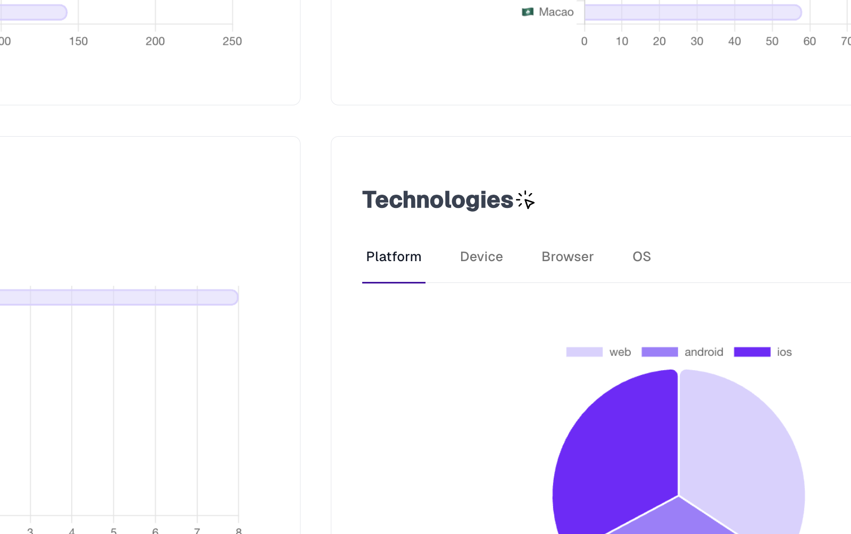The height and width of the screenshot is (534, 851).
Task: Toggle the ios legend swatch
Action: tap(752, 352)
